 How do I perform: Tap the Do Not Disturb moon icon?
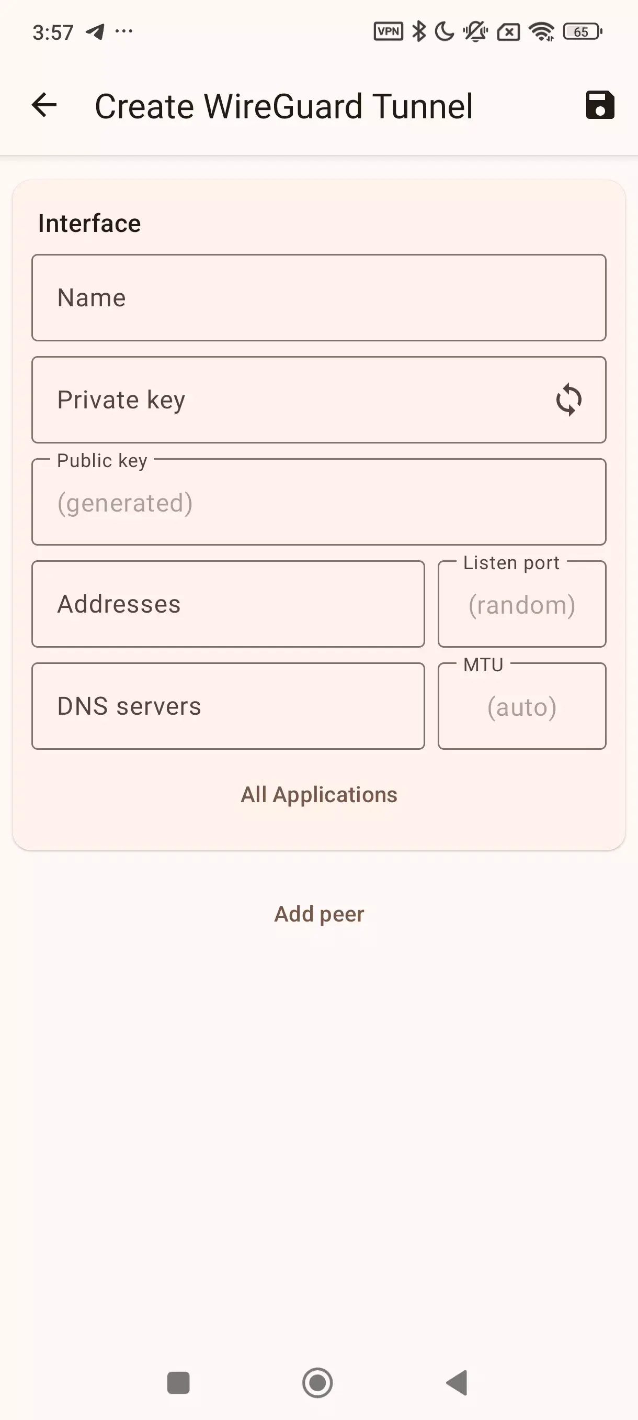[443, 31]
